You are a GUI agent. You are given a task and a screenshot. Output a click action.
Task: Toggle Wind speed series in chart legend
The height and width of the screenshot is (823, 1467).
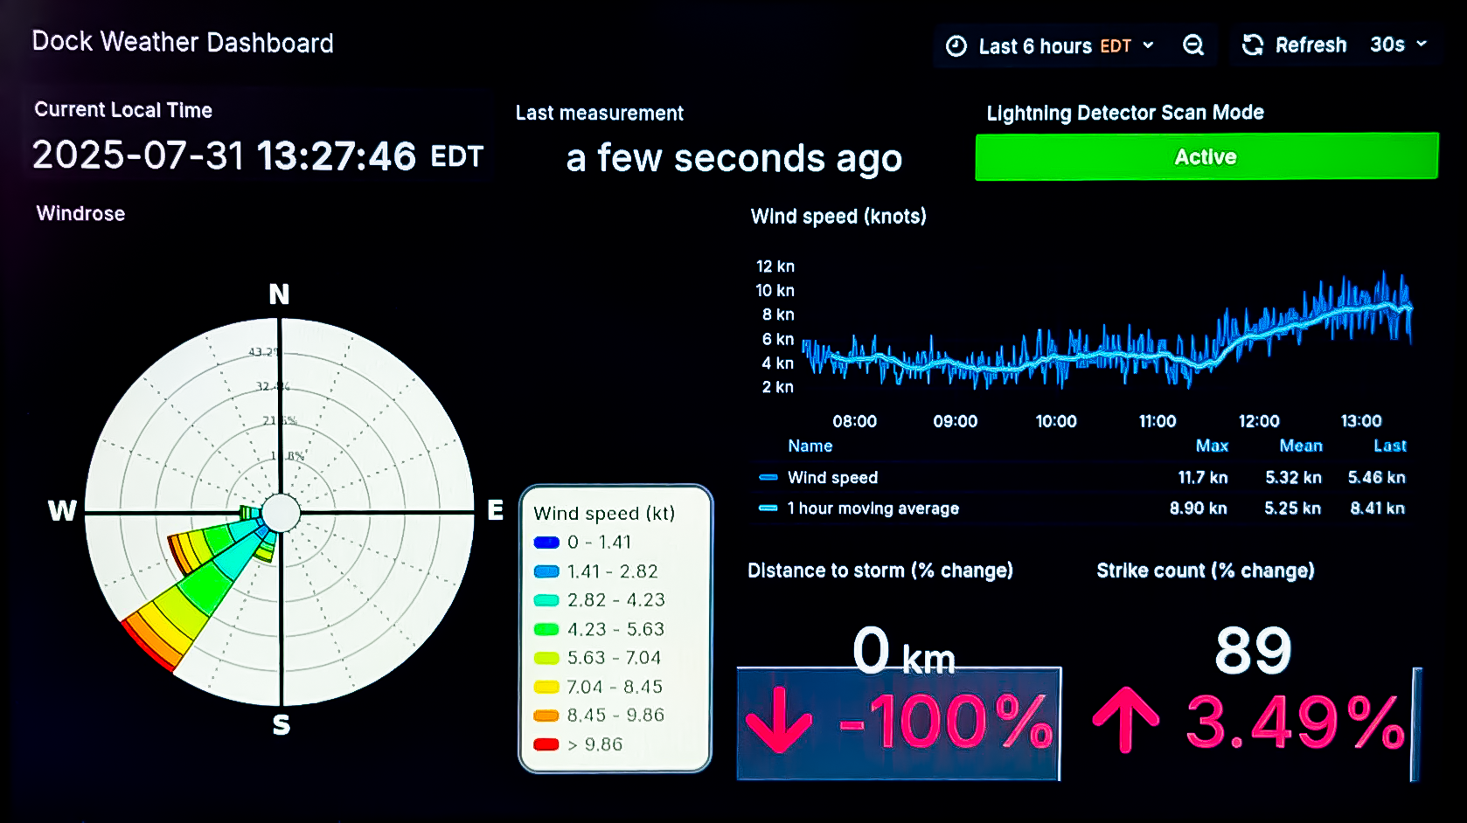coord(832,478)
